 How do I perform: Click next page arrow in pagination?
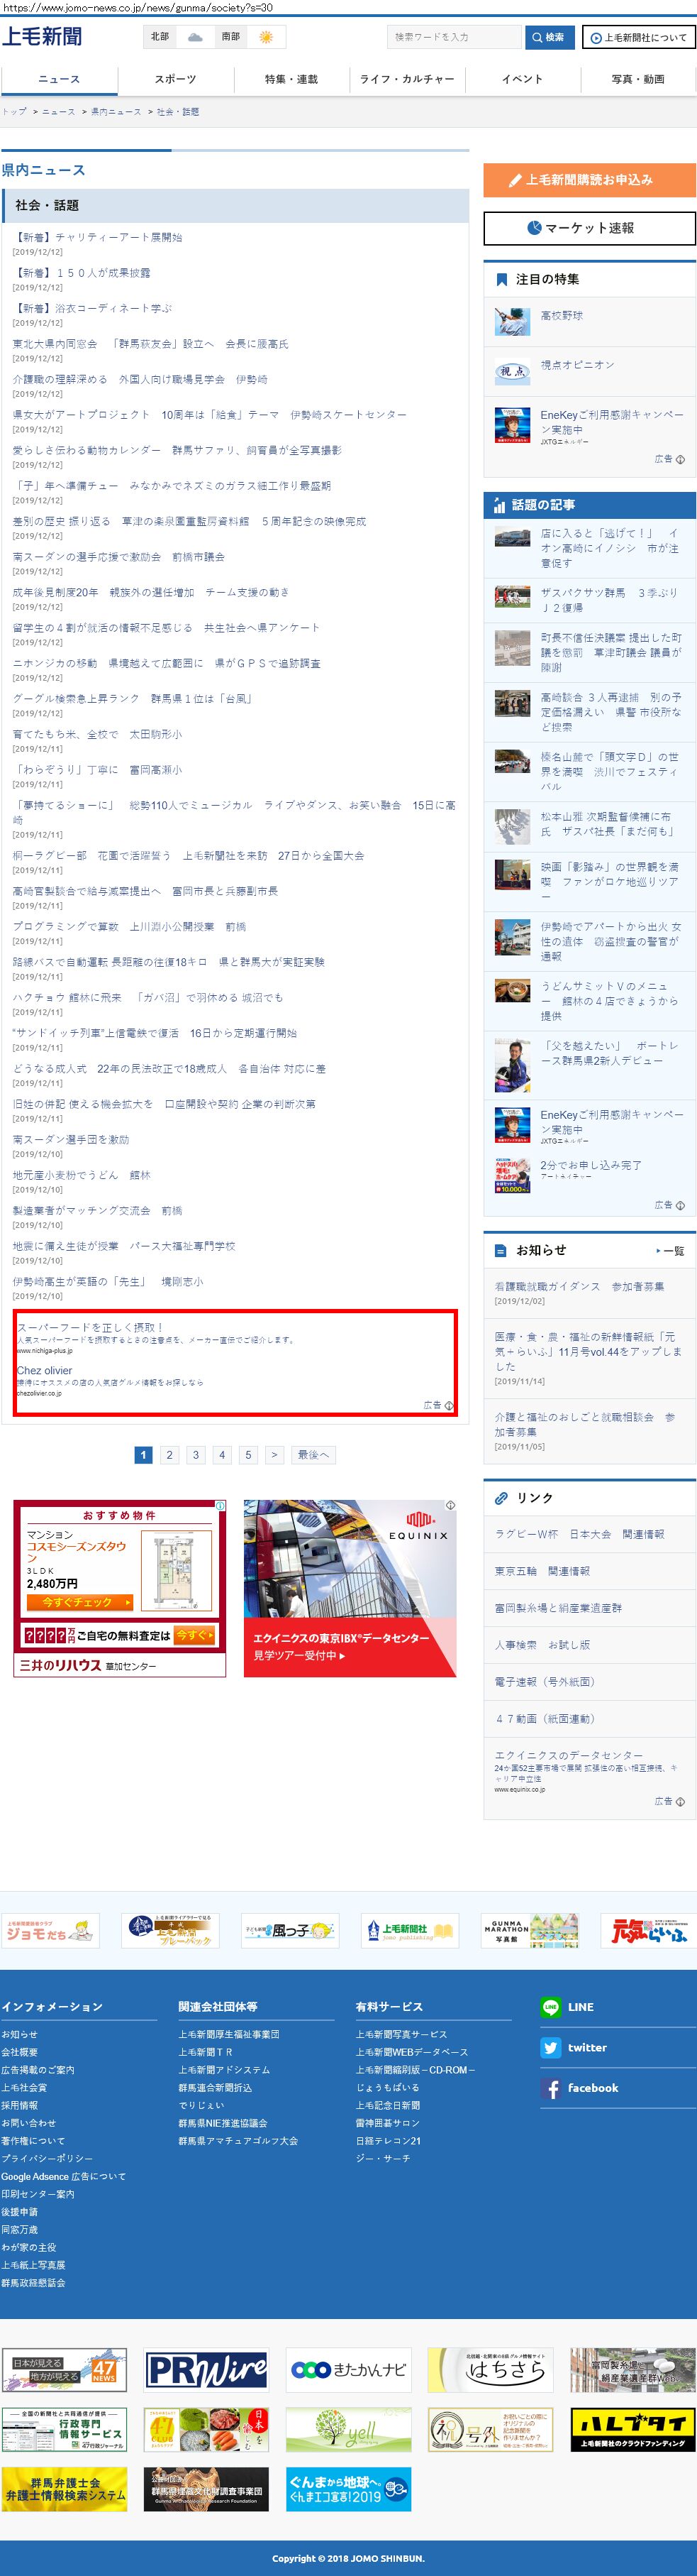(x=274, y=1455)
